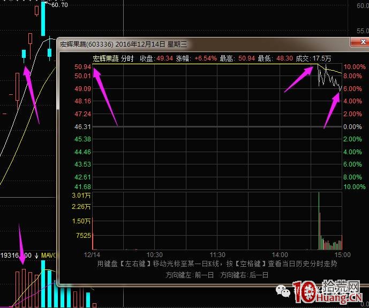The width and height of the screenshot is (369, 308).
Task: Click the 43.53 price axis label
Action: (82, 164)
